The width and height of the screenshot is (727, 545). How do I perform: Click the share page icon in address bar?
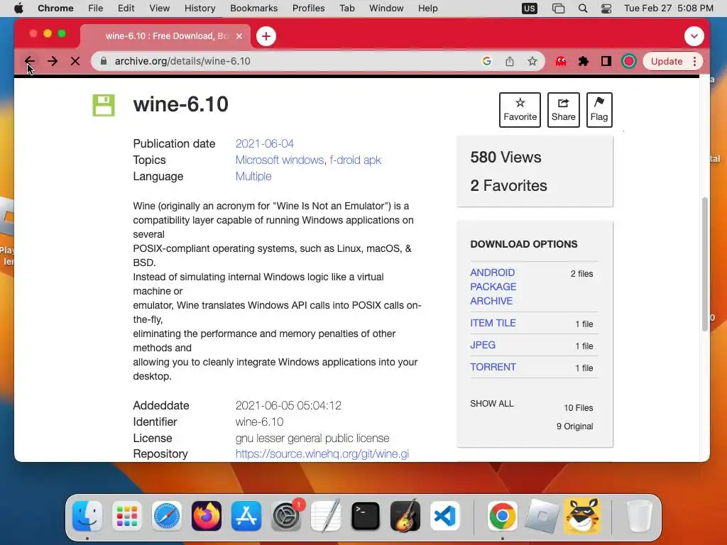tap(510, 61)
